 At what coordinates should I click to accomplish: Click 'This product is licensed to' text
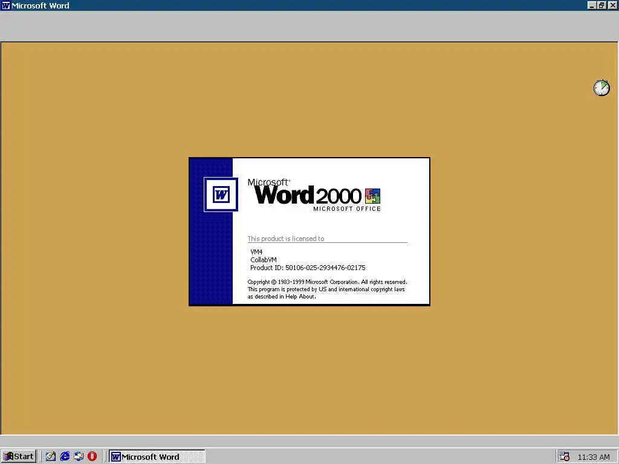tap(286, 238)
